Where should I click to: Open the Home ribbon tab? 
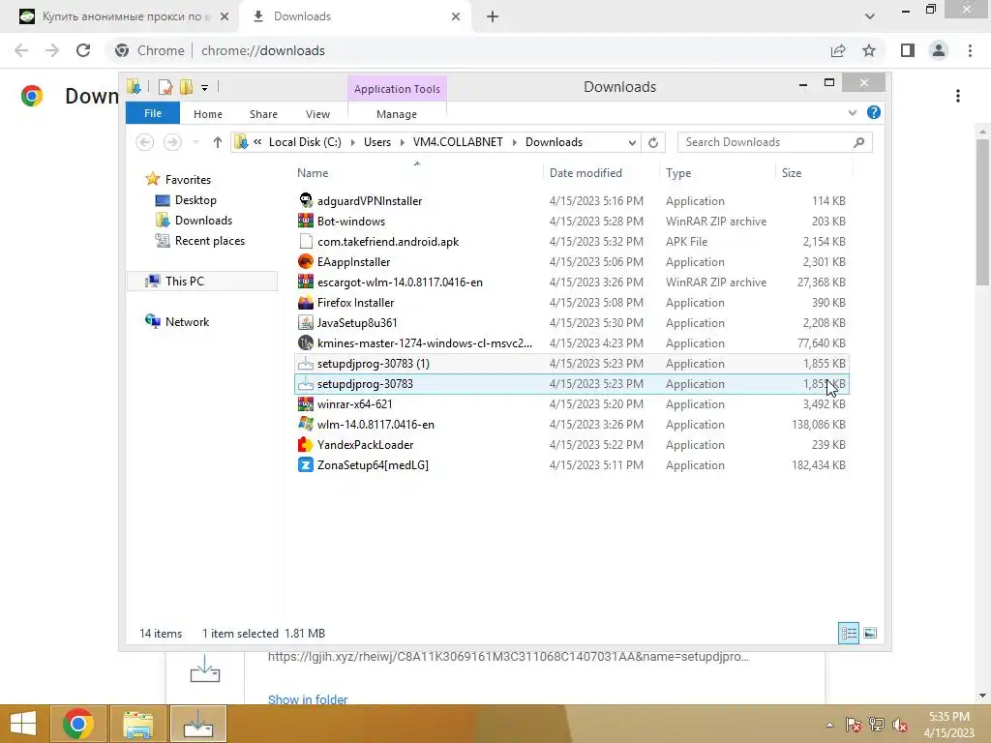click(208, 114)
